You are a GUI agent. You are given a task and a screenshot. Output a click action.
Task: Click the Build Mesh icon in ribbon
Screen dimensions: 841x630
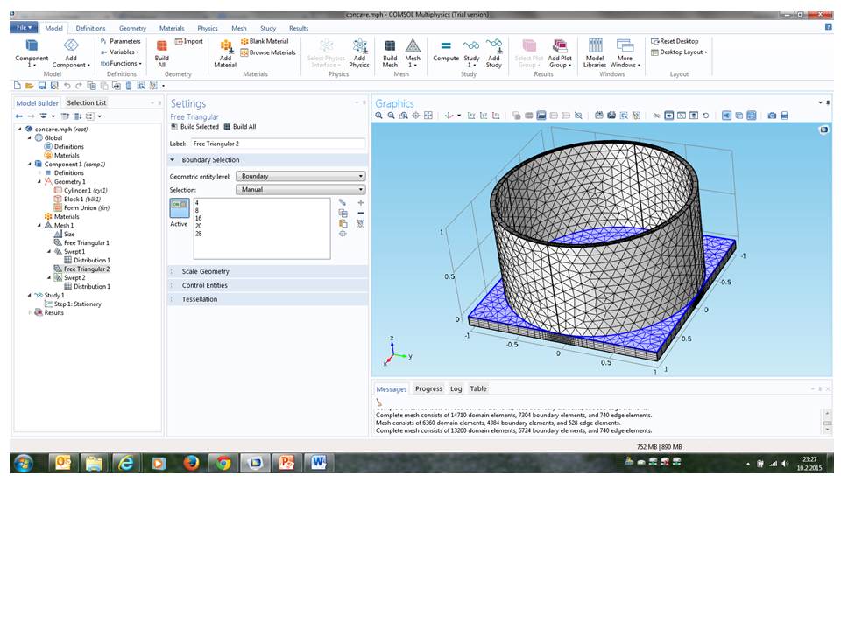(x=390, y=52)
